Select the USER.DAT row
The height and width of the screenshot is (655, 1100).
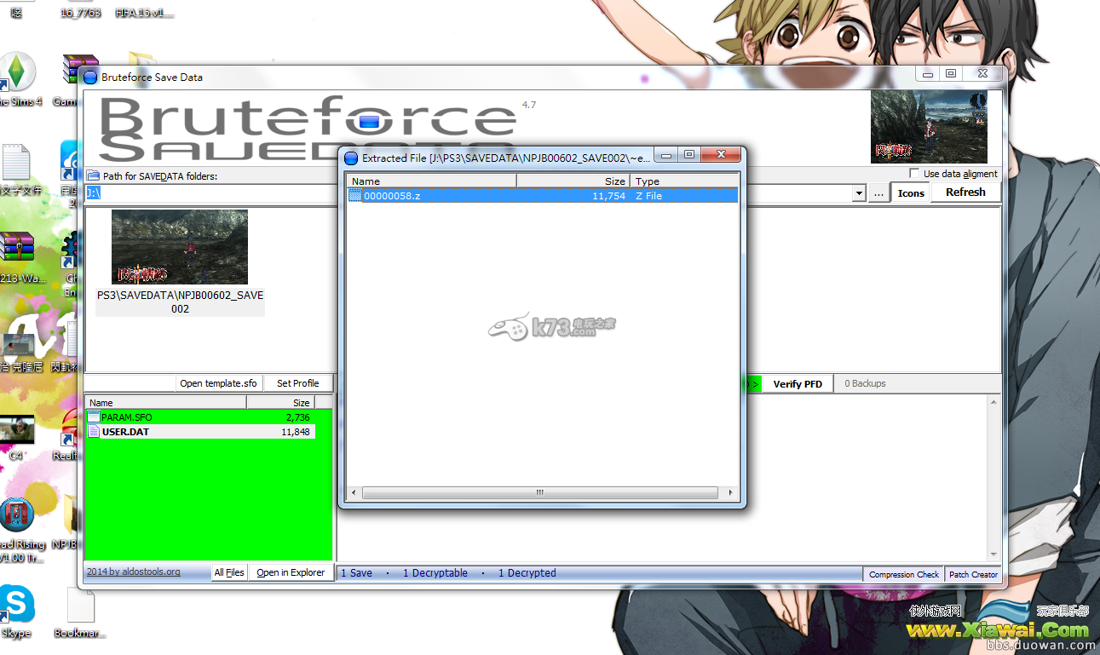(200, 432)
